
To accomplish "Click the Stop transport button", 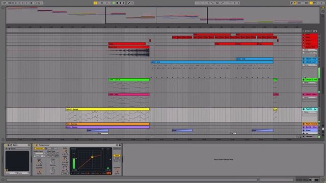I will pyautogui.click(x=117, y=3).
